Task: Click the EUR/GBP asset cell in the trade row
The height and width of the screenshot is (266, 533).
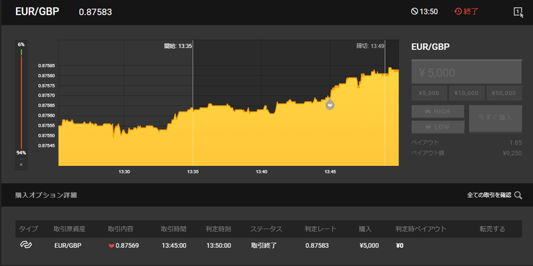Action: pyautogui.click(x=68, y=245)
